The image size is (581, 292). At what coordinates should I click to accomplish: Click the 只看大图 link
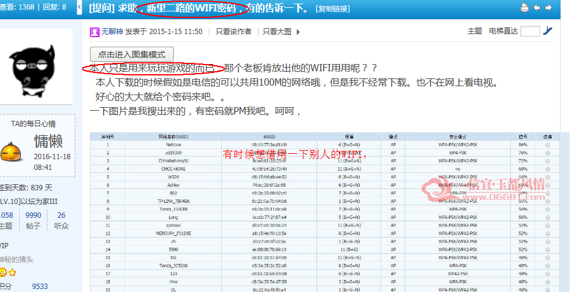point(277,32)
